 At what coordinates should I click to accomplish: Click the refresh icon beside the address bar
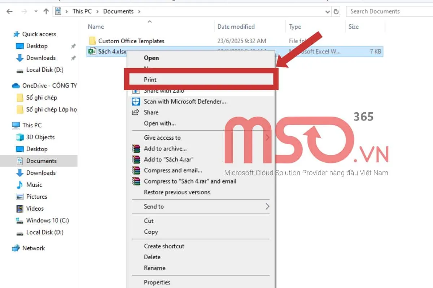point(336,11)
